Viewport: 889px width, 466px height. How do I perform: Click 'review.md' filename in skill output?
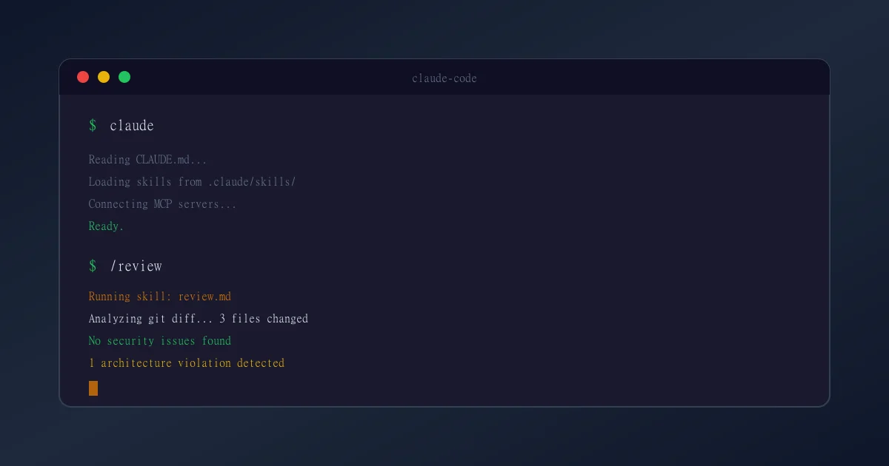click(206, 296)
